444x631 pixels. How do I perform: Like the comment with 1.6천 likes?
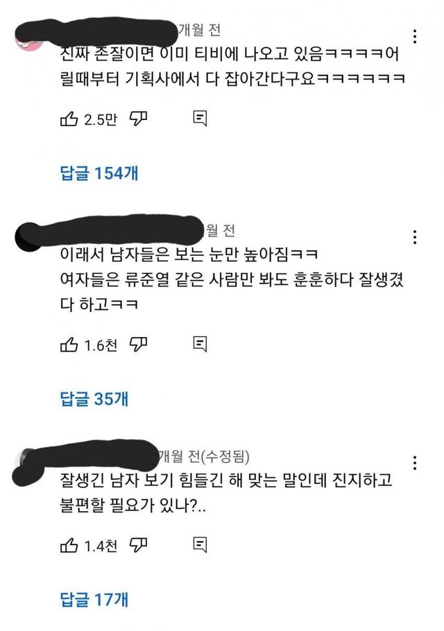(69, 345)
